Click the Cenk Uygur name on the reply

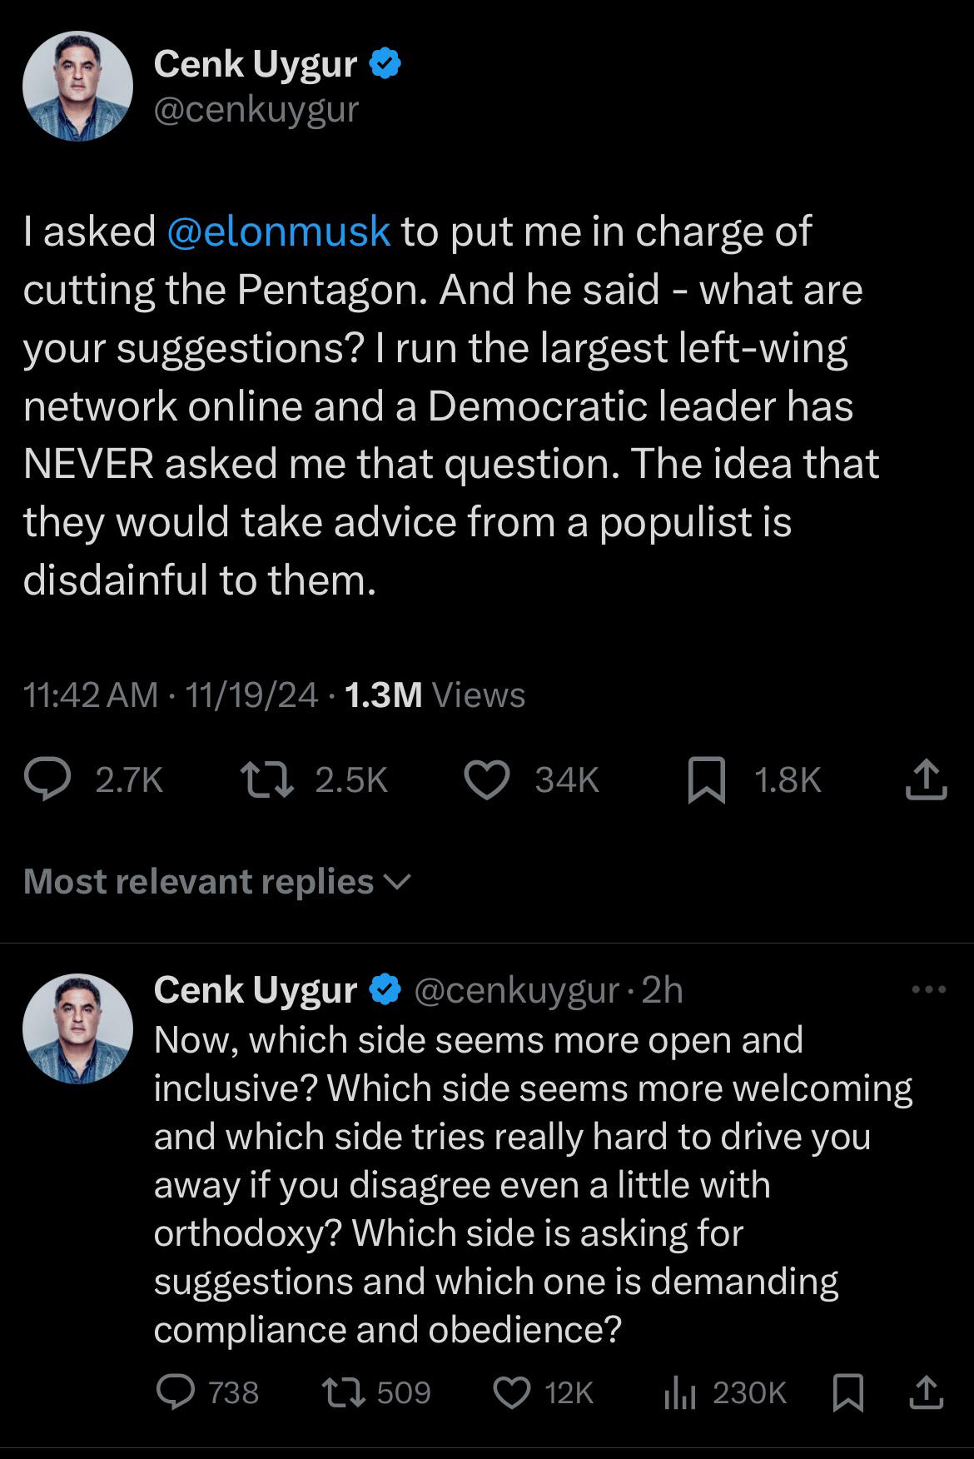click(x=255, y=990)
